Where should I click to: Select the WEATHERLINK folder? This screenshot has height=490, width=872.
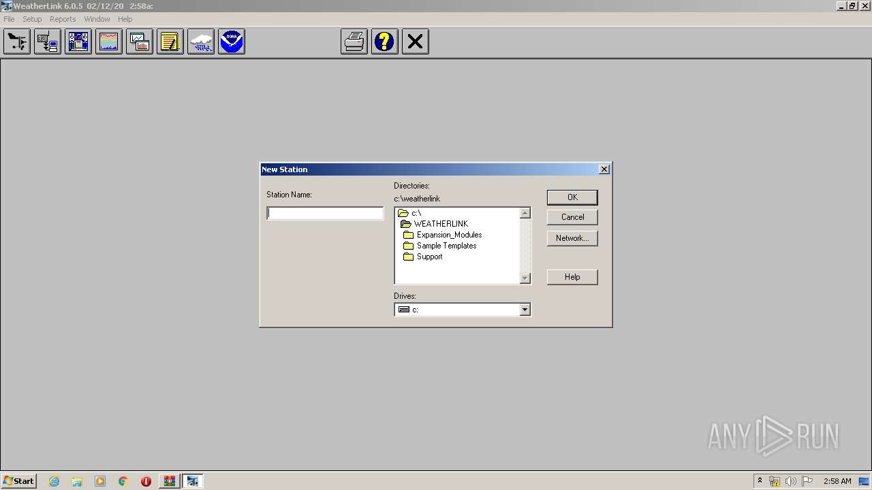coord(435,224)
